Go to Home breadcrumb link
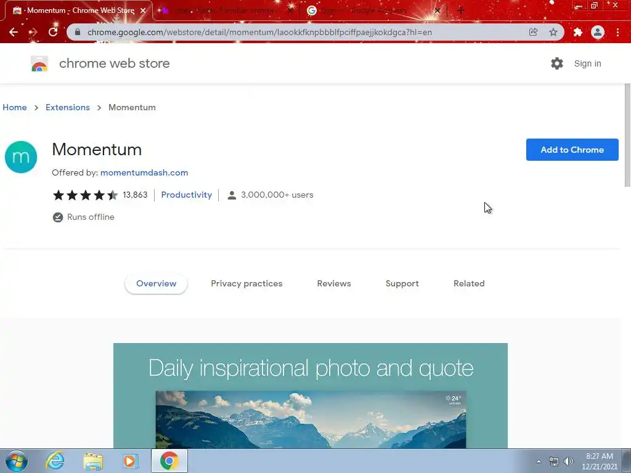Screen dimensions: 631x473 point(15,107)
